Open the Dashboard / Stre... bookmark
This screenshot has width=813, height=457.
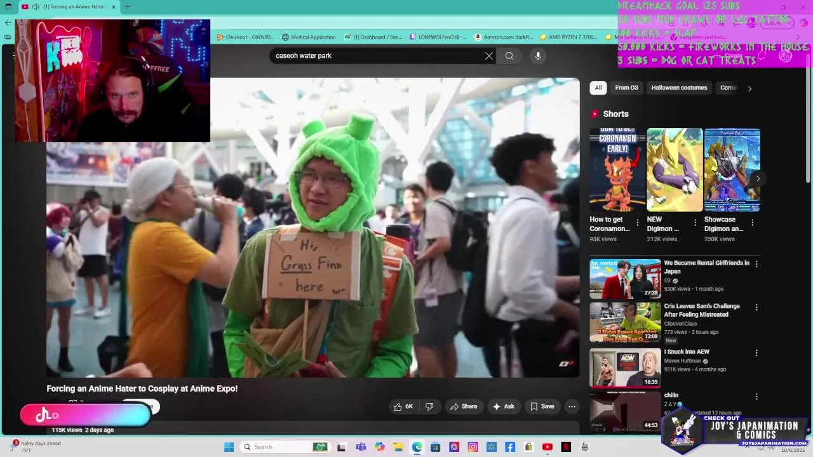(x=373, y=37)
